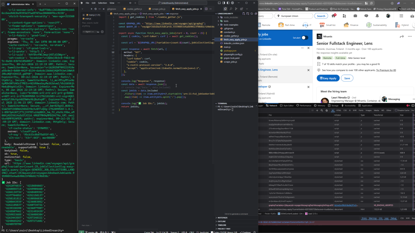
Task: Open LinkedIn notifications bell icon
Action: tap(377, 16)
